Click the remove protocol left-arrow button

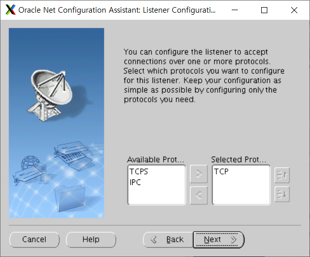coord(199,196)
